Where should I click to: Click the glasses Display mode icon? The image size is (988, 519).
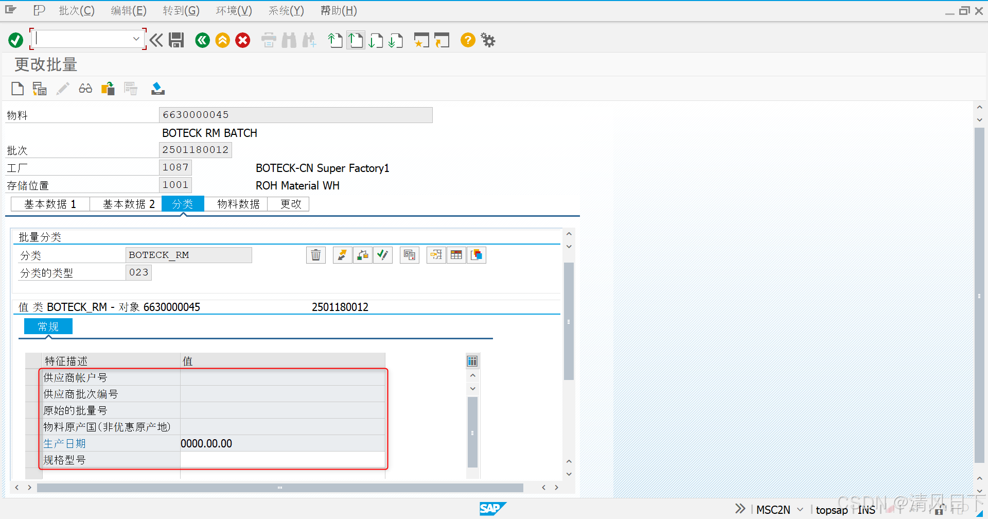point(85,89)
